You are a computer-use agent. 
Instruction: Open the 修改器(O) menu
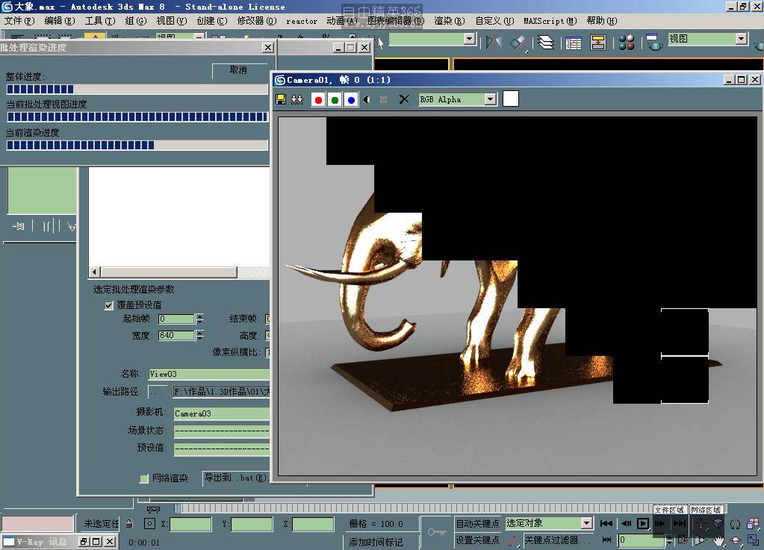pos(257,21)
